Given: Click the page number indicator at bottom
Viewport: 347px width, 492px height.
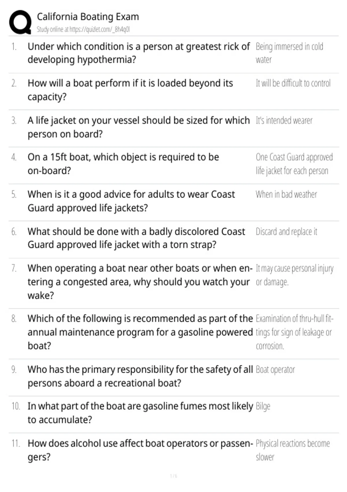Looking at the screenshot, I should click(173, 476).
